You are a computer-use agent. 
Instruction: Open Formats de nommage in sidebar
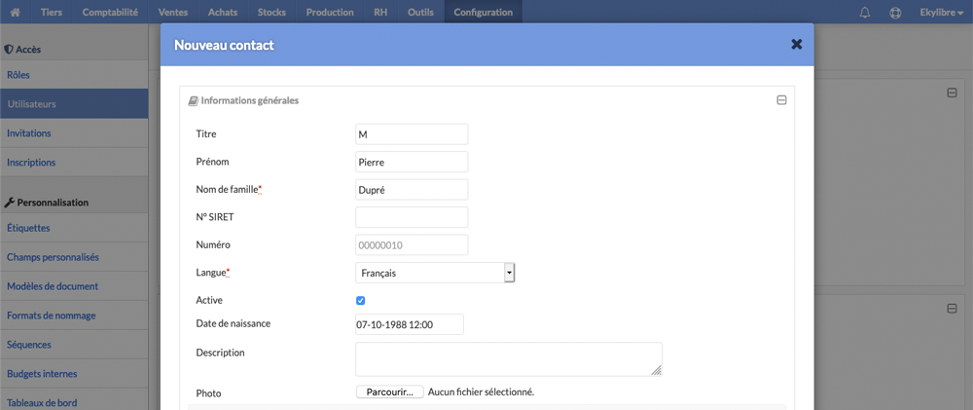point(74,316)
